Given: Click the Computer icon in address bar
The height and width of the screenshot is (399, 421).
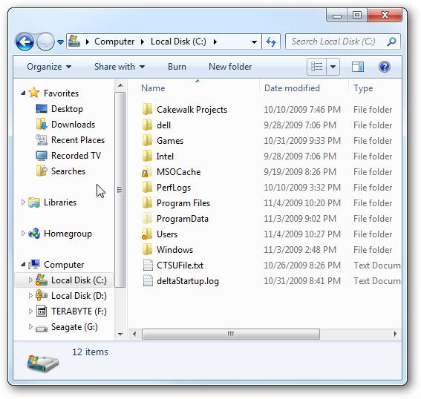Looking at the screenshot, I should [x=74, y=42].
